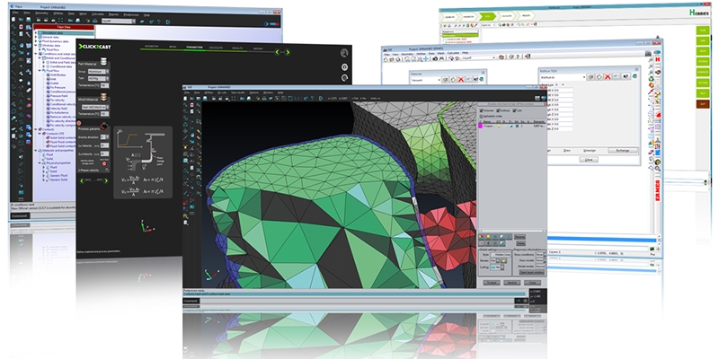Click the Mold Material database icon

pos(104,96)
